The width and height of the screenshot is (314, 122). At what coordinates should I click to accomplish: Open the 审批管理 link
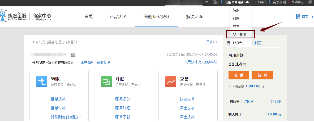[103, 62]
